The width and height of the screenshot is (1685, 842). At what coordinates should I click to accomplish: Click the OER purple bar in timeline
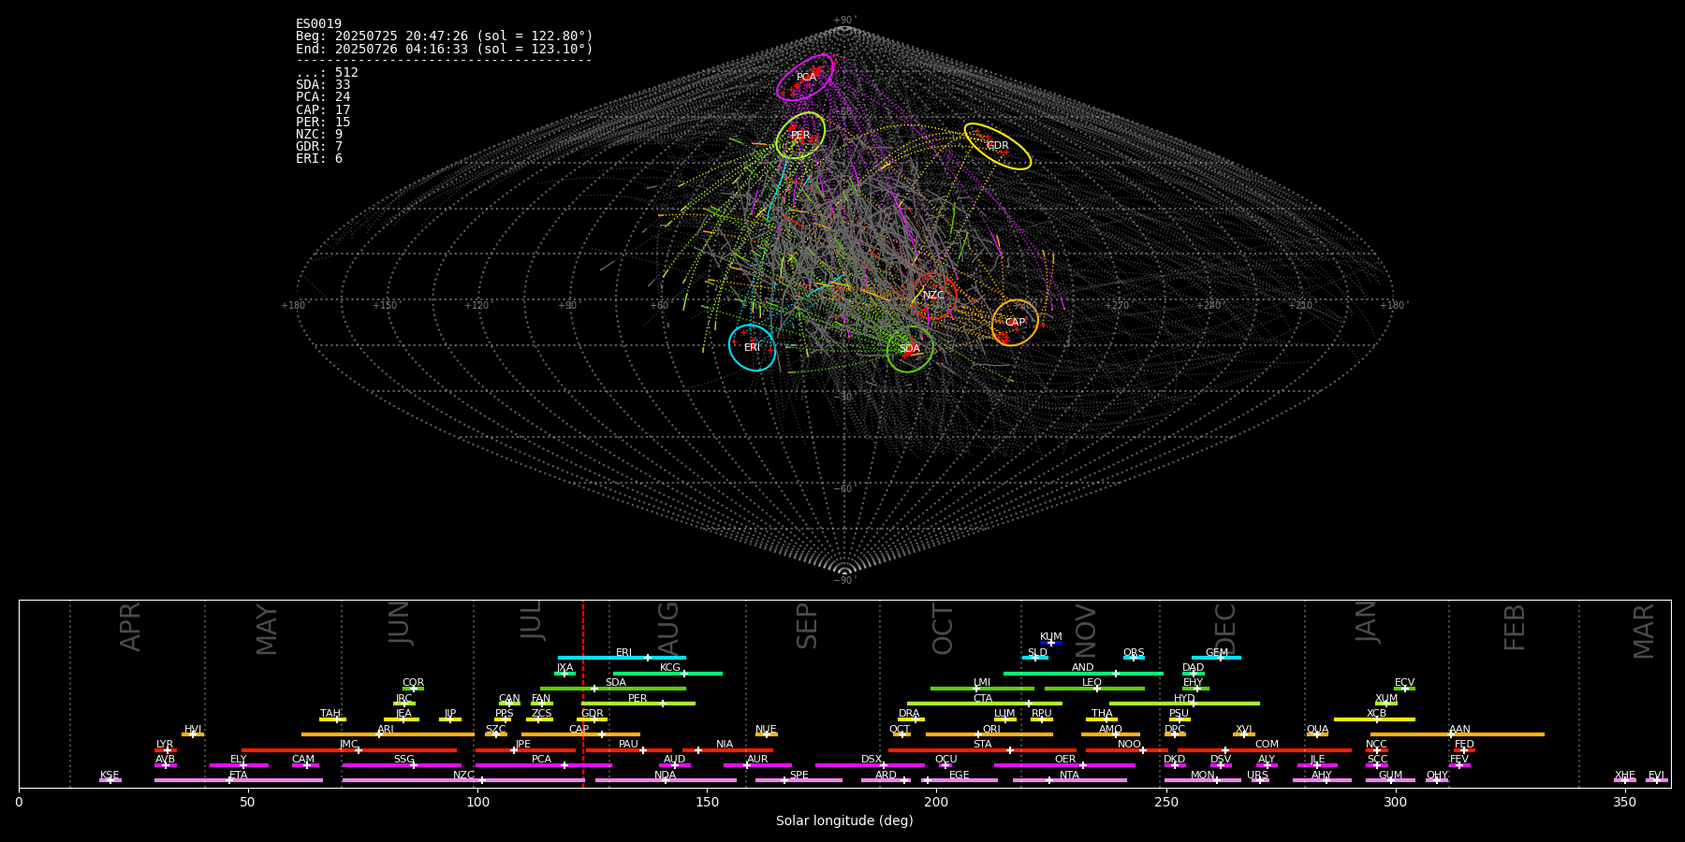1064,765
